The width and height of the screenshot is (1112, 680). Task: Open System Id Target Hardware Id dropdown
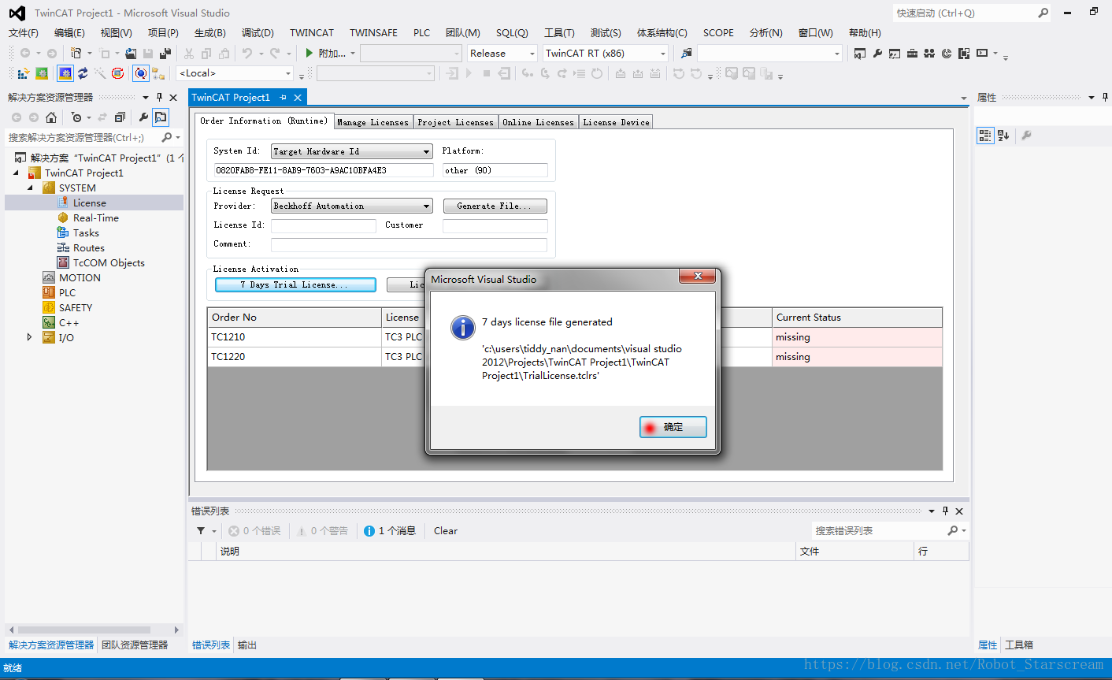pos(426,151)
